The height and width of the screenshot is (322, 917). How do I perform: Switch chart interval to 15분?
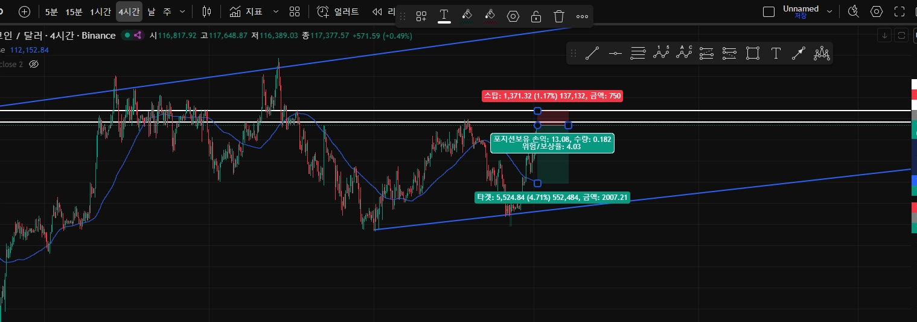pyautogui.click(x=74, y=11)
